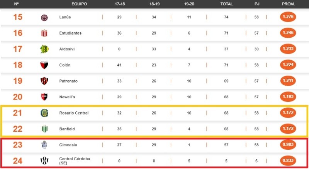Image resolution: width=309 pixels, height=169 pixels.
Task: Select the Gimnasia team name
Action: 68,145
